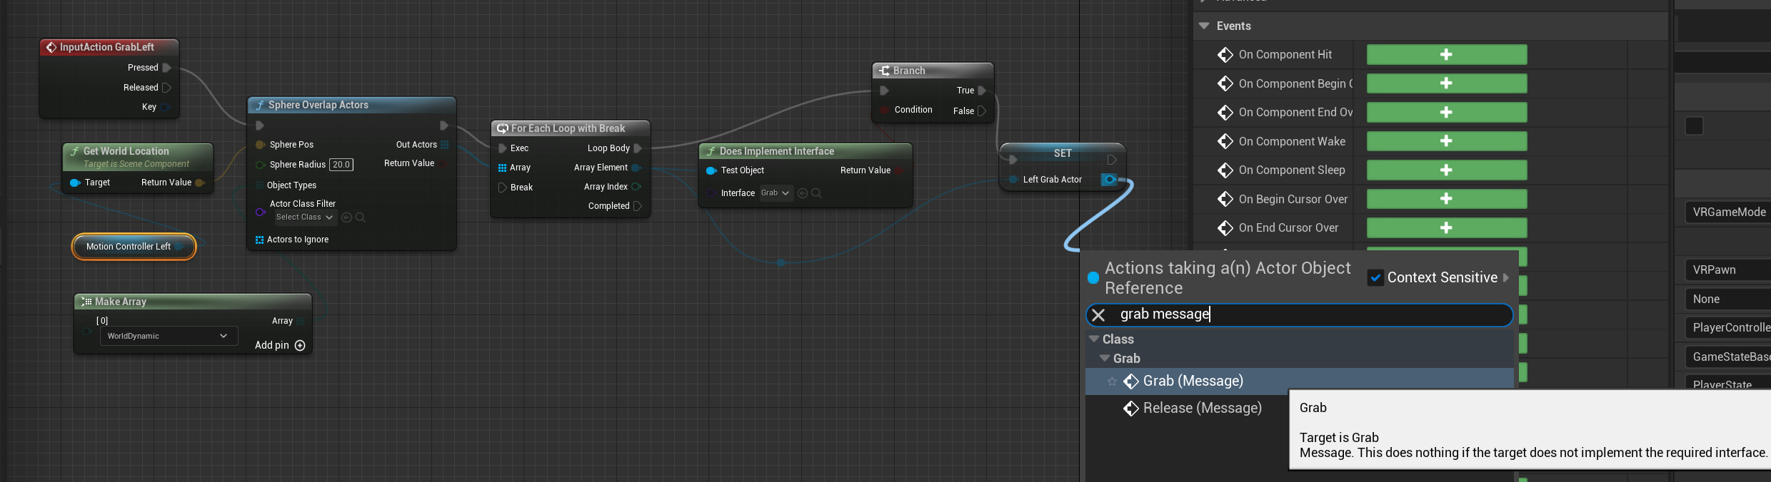
Task: Clear the search box with the X icon
Action: [1099, 315]
